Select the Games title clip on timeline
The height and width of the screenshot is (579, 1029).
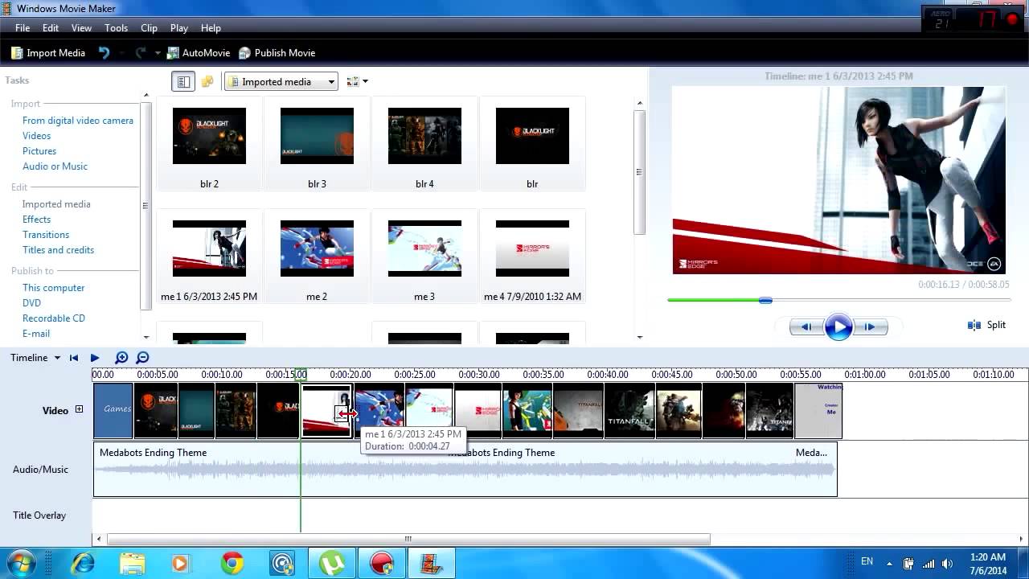click(x=113, y=410)
